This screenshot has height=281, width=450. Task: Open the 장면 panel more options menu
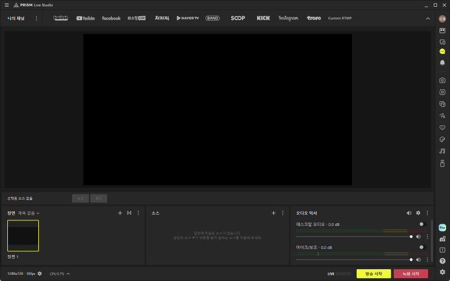[138, 213]
